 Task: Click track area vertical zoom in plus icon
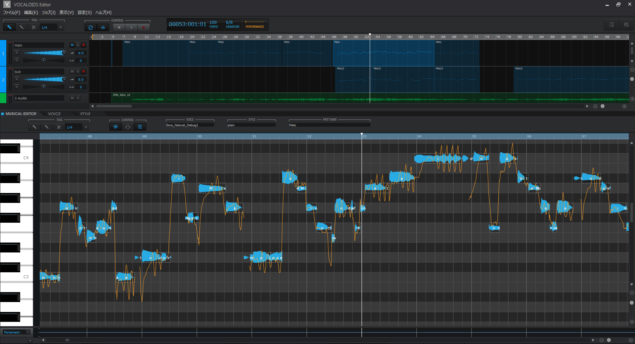pos(632,99)
